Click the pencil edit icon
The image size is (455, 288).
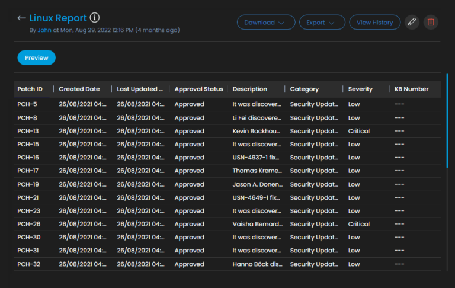tap(412, 23)
